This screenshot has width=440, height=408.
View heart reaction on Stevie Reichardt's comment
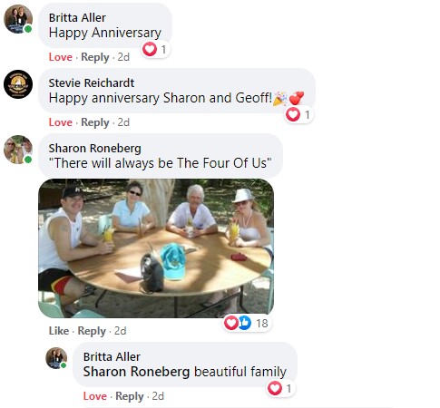click(x=298, y=114)
